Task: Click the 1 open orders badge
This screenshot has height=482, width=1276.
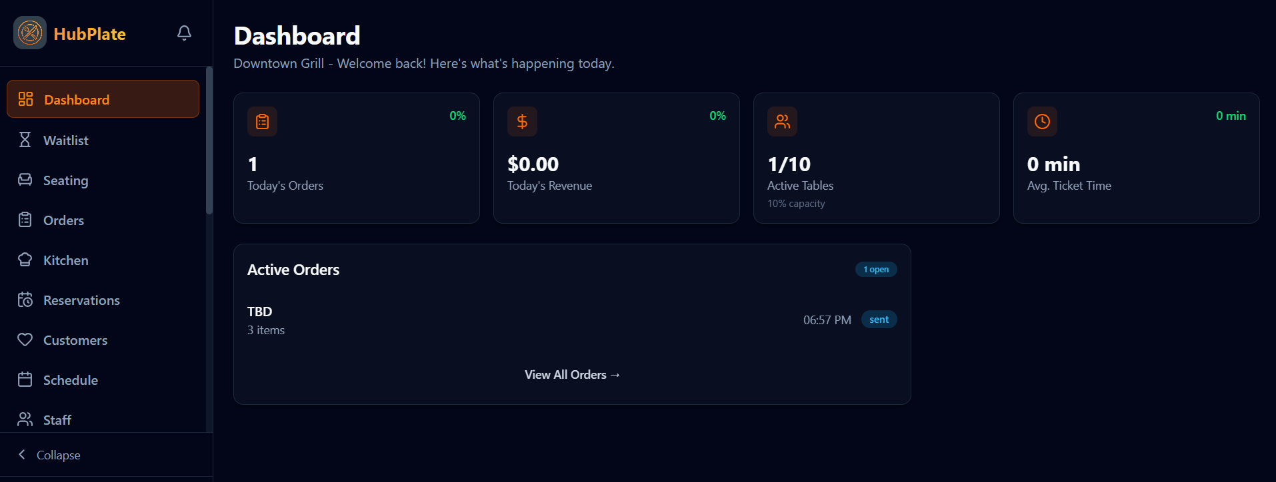Action: pos(876,270)
